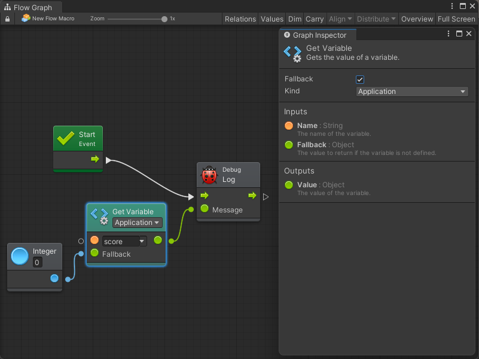Open the Application dropdown on Get Variable node
479x359 pixels.
[138, 223]
